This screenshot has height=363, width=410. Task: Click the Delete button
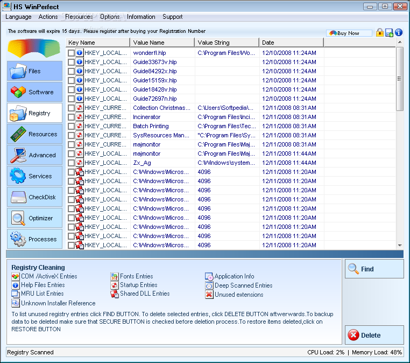(x=374, y=335)
